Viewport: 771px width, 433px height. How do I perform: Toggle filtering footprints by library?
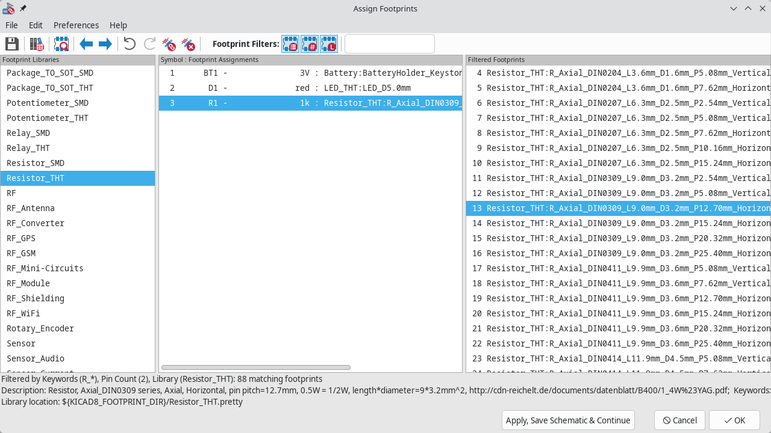tap(328, 43)
